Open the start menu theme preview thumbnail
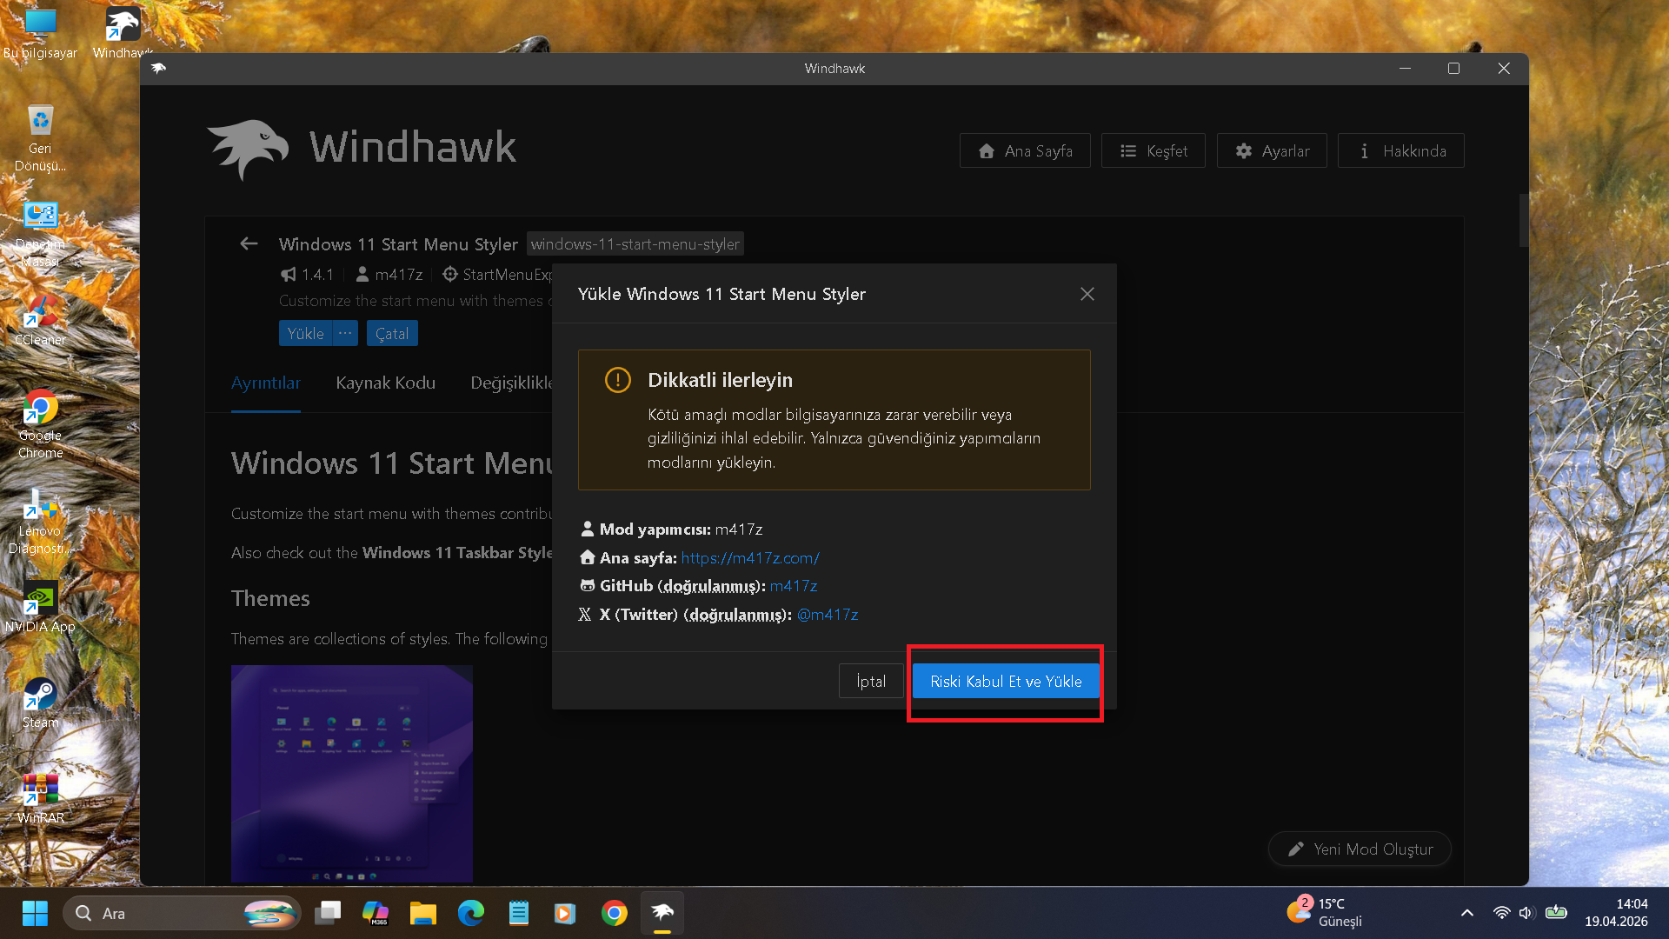The width and height of the screenshot is (1669, 939). (352, 774)
